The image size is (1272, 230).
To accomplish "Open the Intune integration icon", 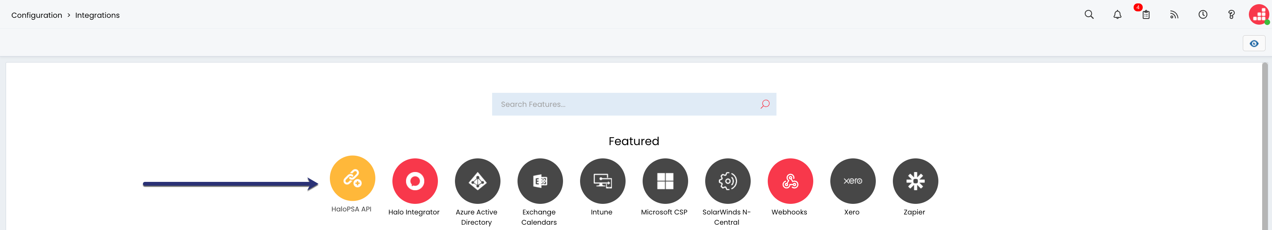I will (x=602, y=181).
